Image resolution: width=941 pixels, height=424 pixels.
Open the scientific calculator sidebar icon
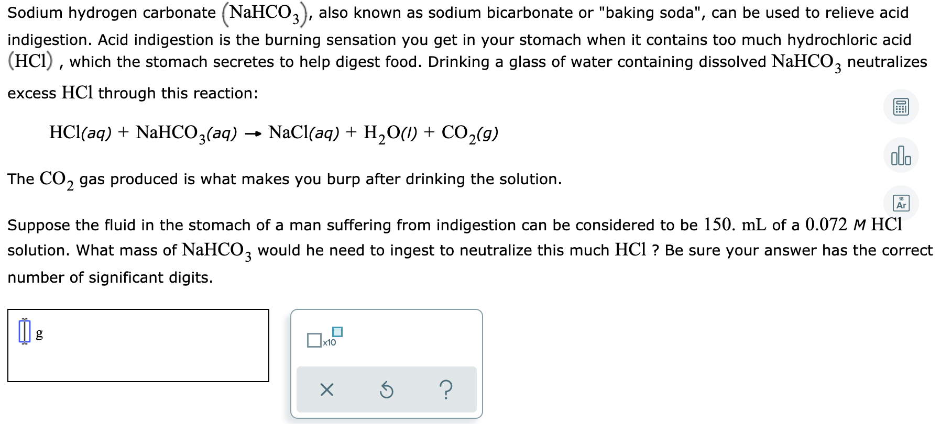(901, 106)
